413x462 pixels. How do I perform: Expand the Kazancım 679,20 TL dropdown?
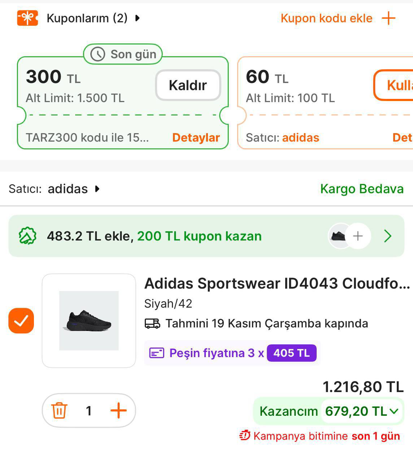(x=394, y=411)
